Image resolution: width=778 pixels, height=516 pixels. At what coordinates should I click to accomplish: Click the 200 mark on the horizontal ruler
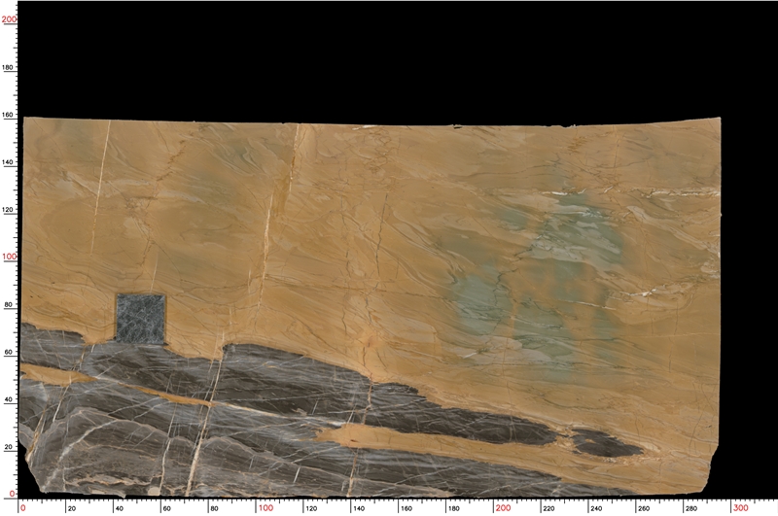tap(503, 507)
